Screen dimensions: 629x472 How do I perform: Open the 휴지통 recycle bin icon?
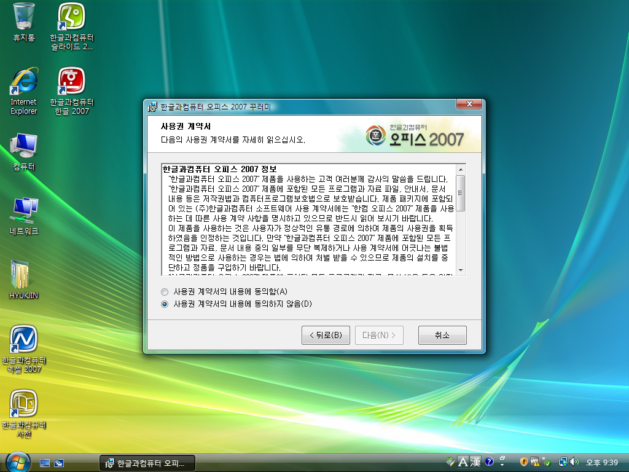click(24, 22)
